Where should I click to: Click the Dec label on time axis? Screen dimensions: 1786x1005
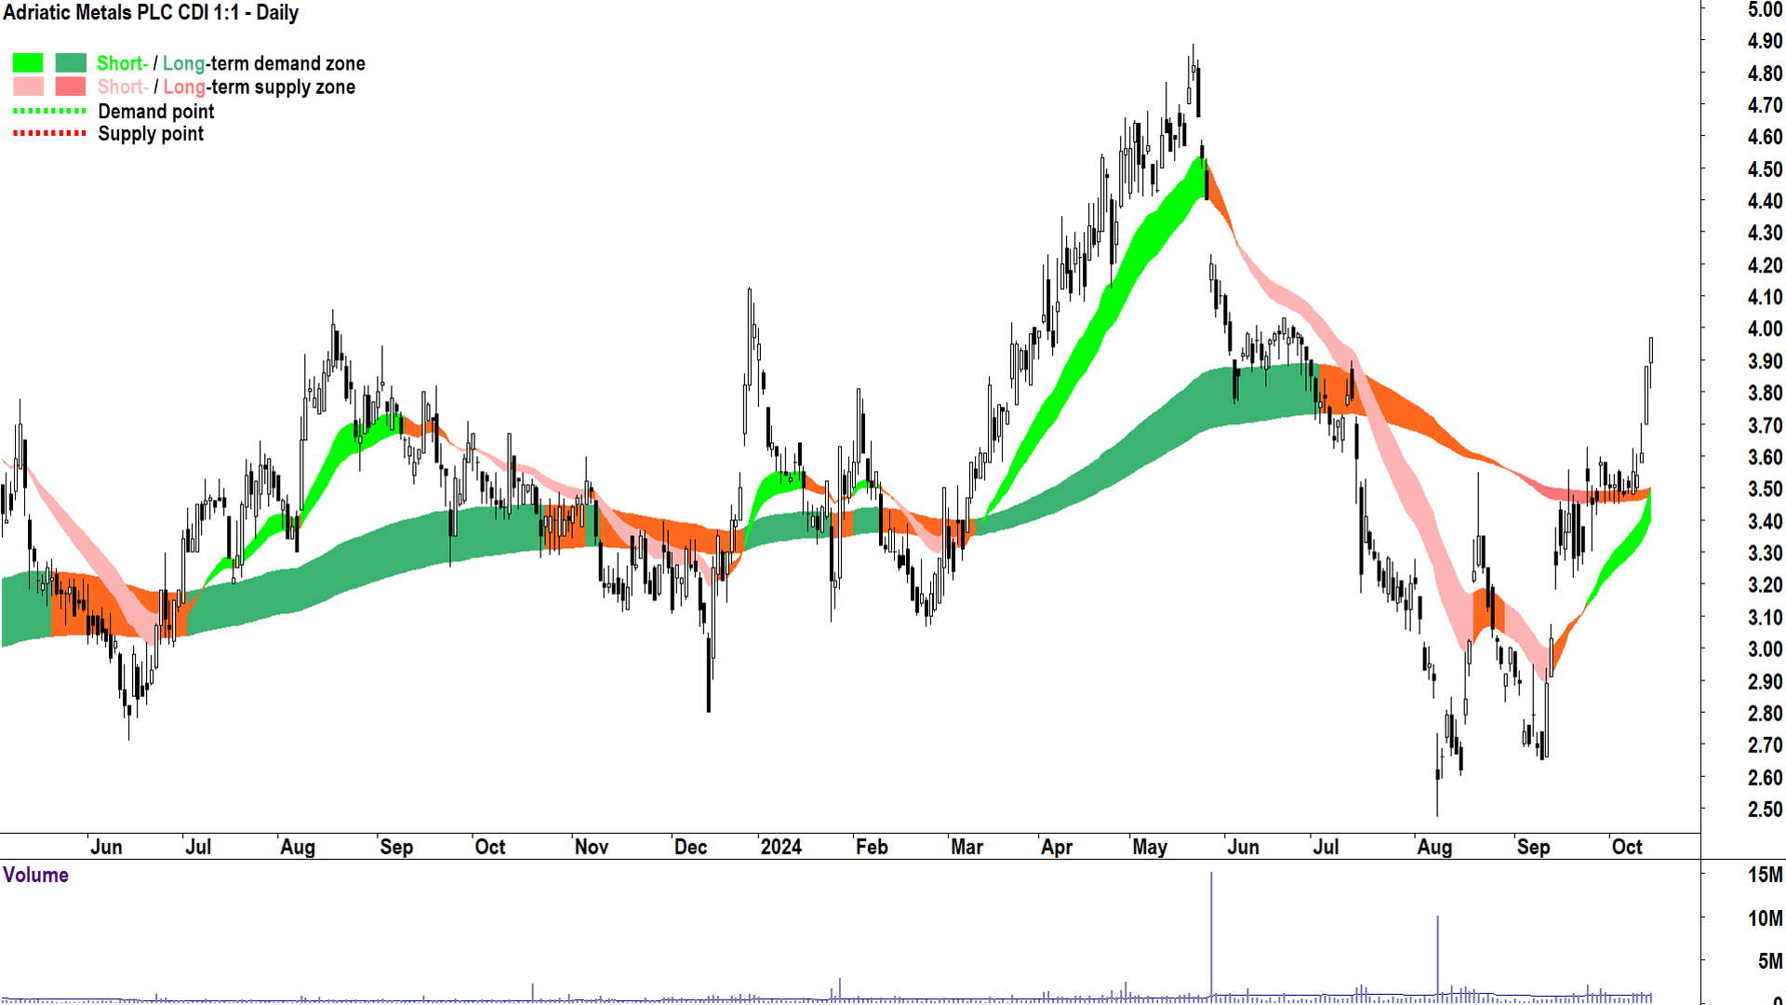tap(690, 847)
